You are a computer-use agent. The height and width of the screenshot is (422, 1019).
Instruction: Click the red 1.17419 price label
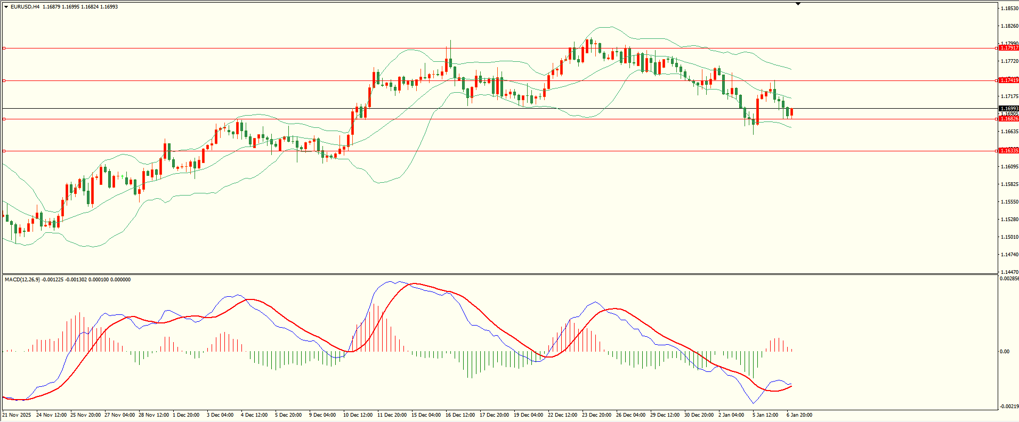[1008, 80]
